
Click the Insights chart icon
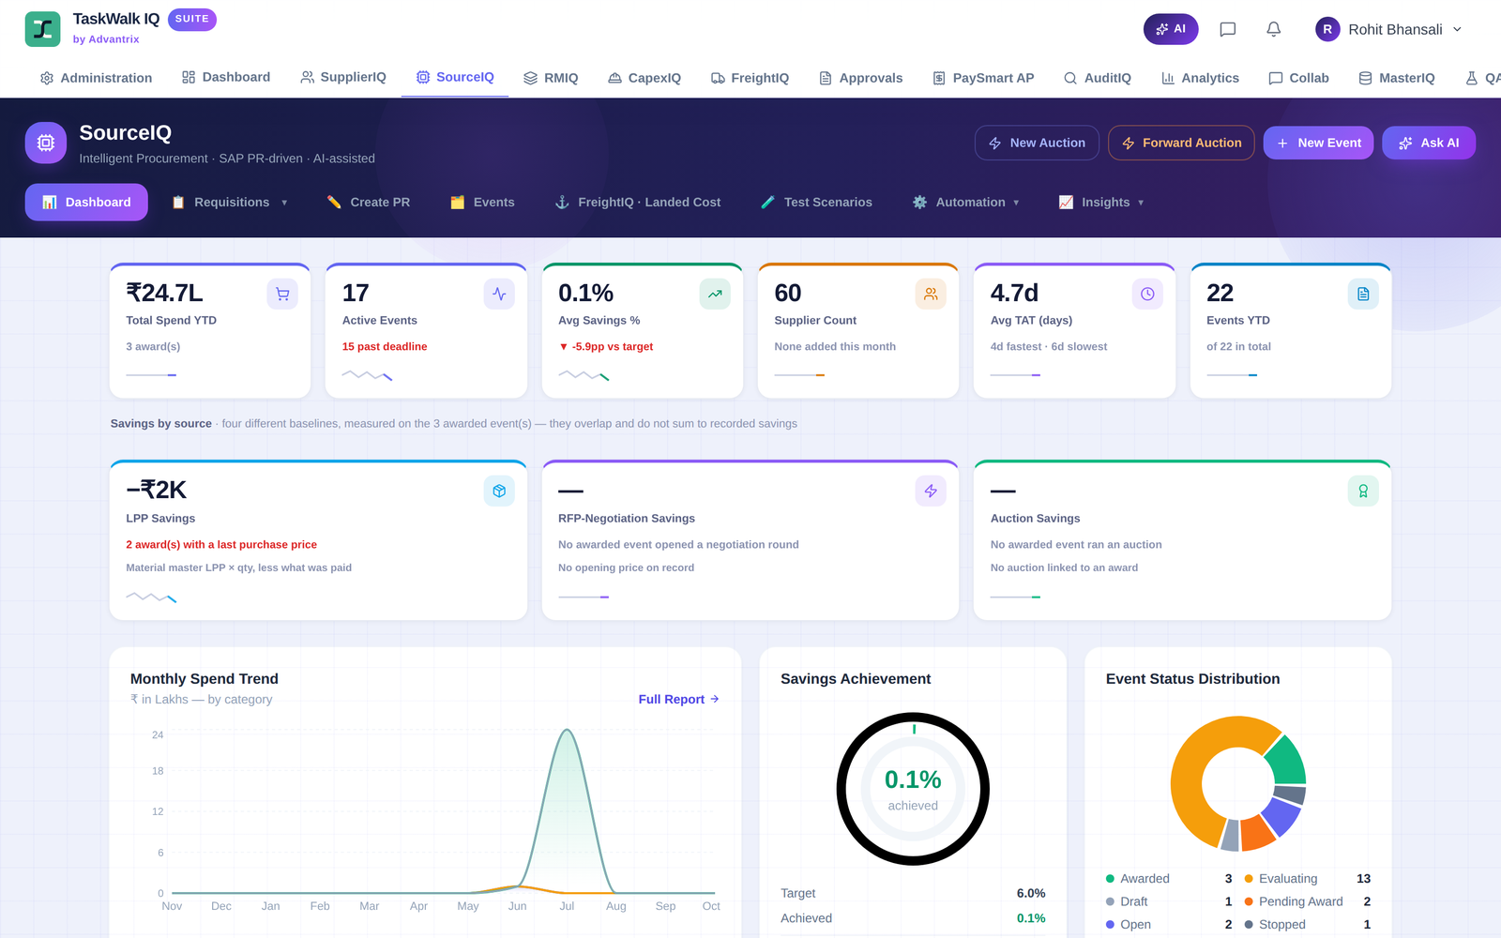pos(1066,203)
